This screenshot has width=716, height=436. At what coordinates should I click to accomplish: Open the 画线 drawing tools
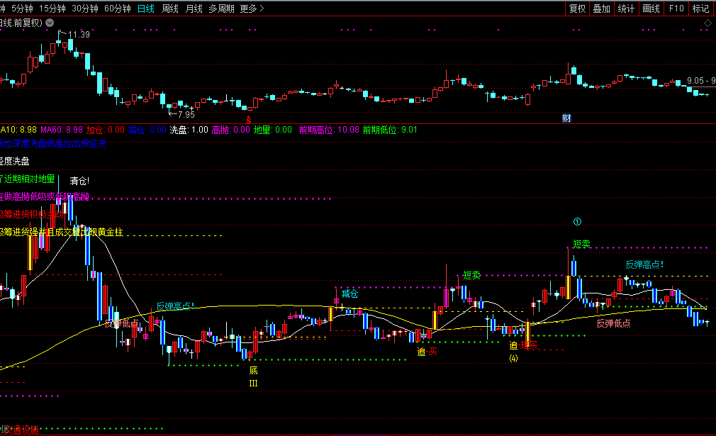tap(651, 9)
